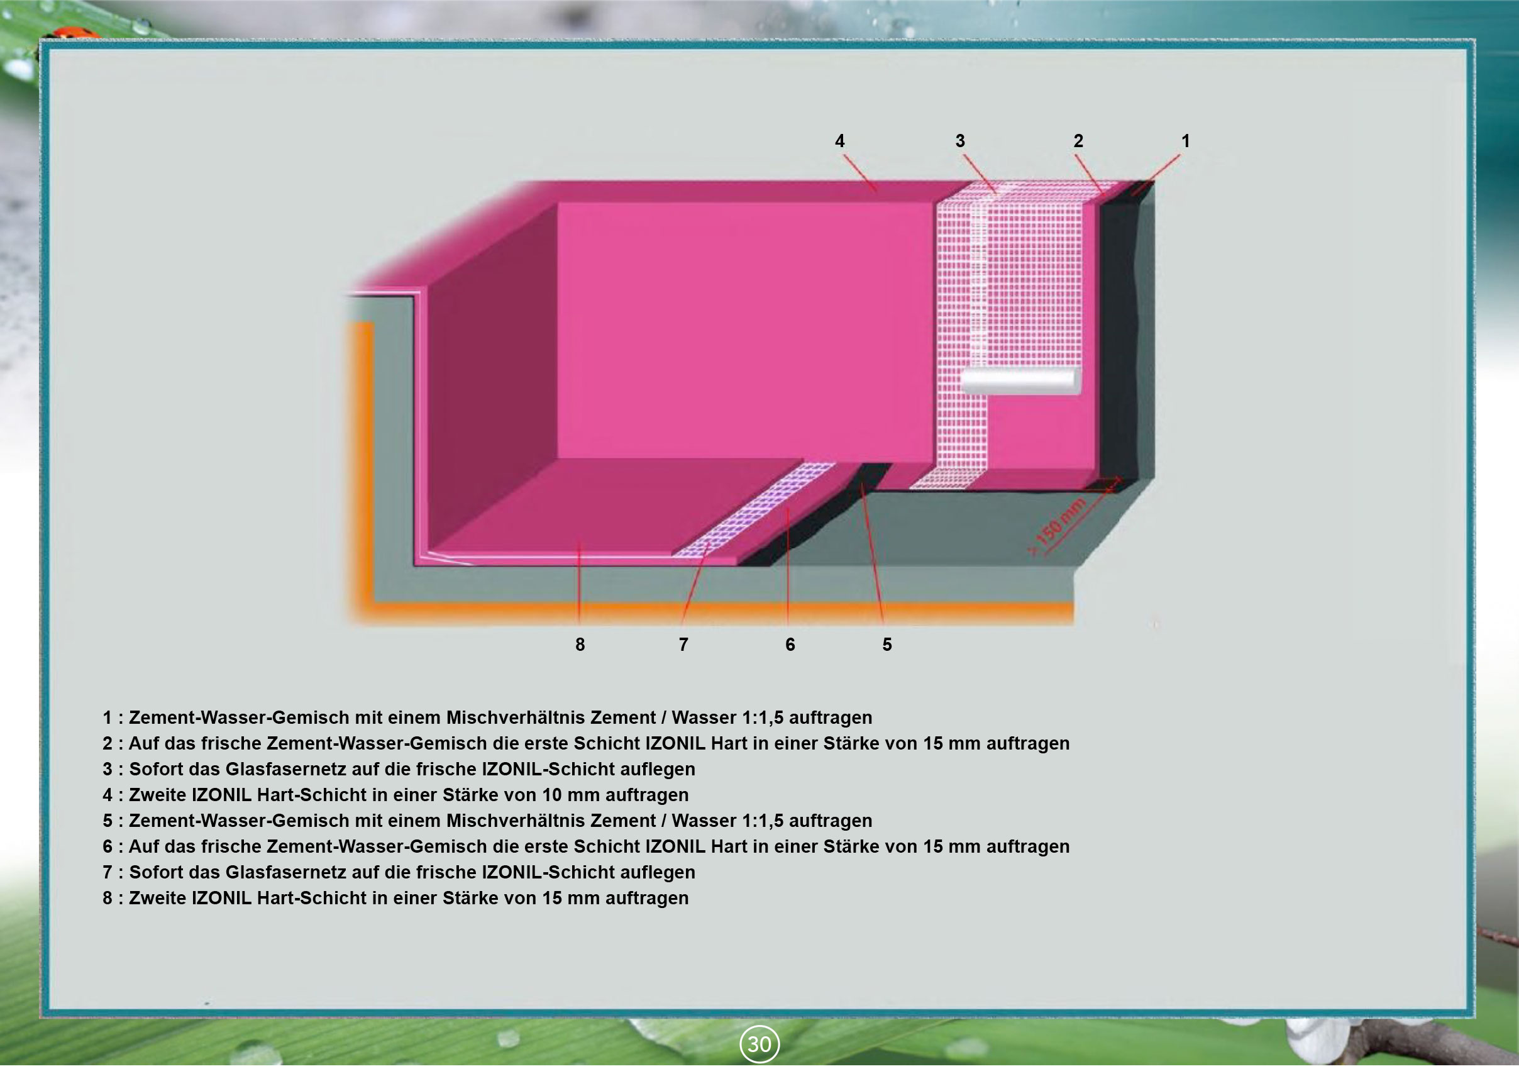Click diagram label number 8
The height and width of the screenshot is (1069, 1519).
(580, 645)
